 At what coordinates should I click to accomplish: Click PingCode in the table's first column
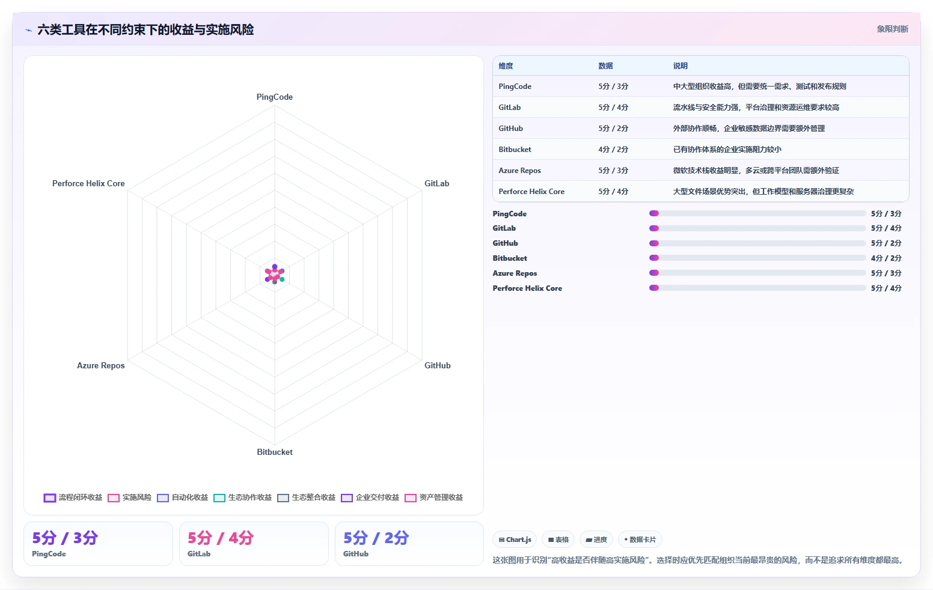coord(515,87)
